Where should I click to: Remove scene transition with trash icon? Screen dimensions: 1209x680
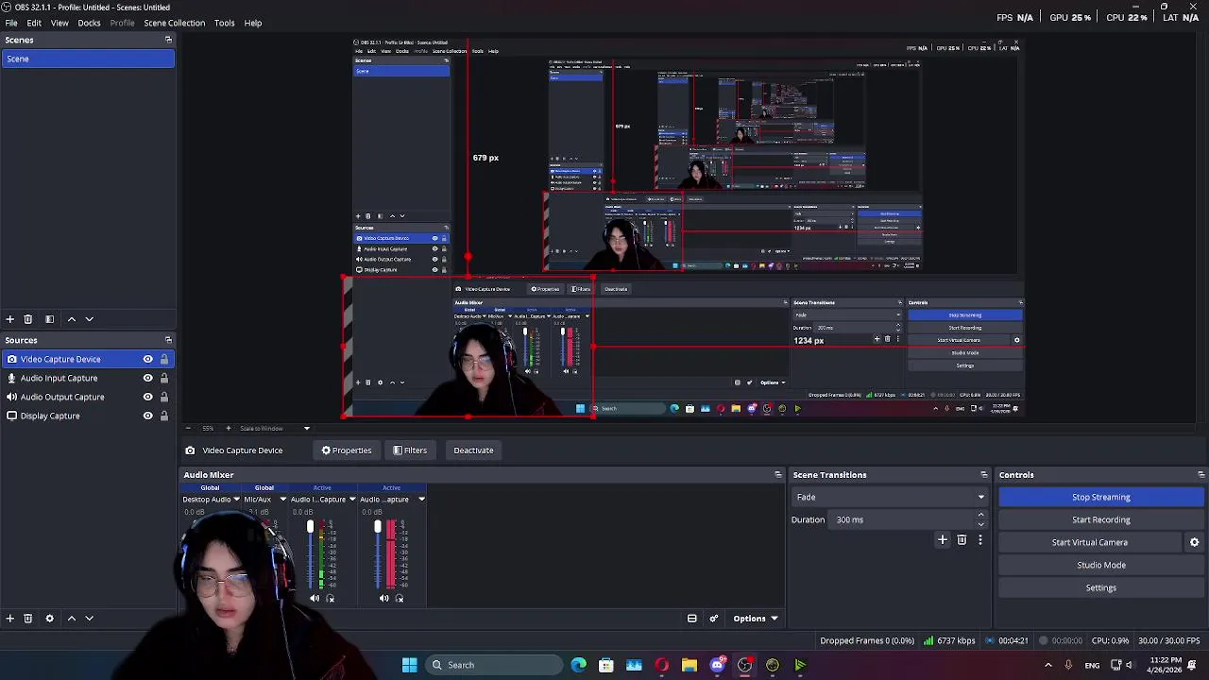point(962,540)
